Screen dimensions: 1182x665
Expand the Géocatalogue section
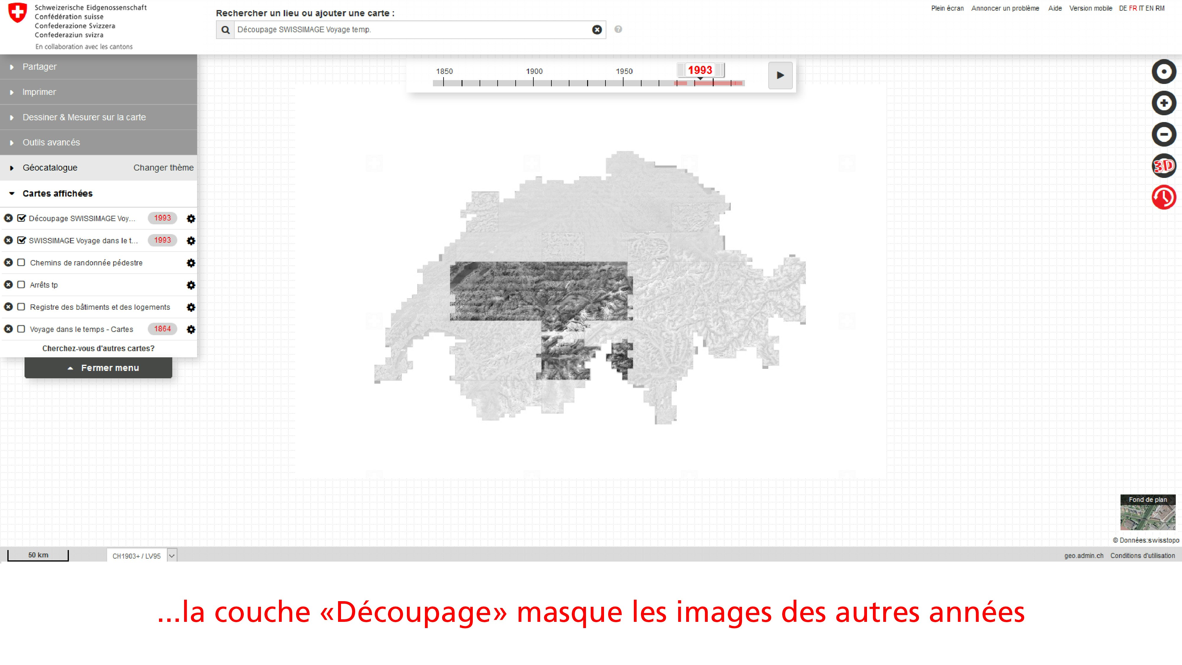50,168
